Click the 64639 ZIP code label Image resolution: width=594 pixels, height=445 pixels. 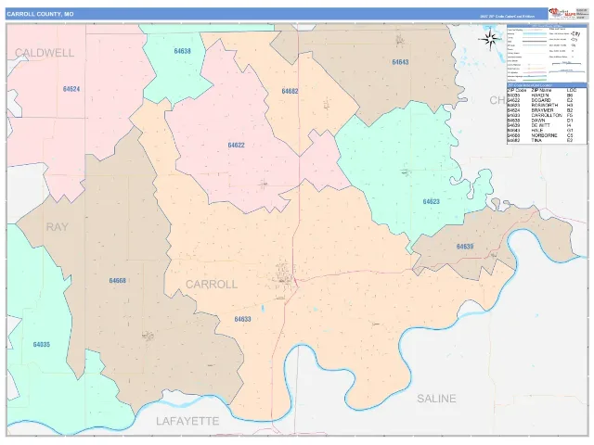pyautogui.click(x=465, y=247)
